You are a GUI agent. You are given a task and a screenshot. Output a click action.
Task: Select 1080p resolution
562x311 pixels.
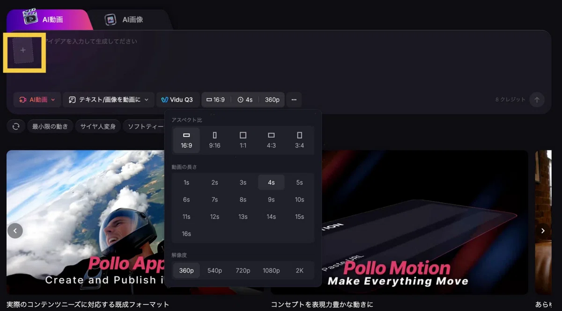271,271
